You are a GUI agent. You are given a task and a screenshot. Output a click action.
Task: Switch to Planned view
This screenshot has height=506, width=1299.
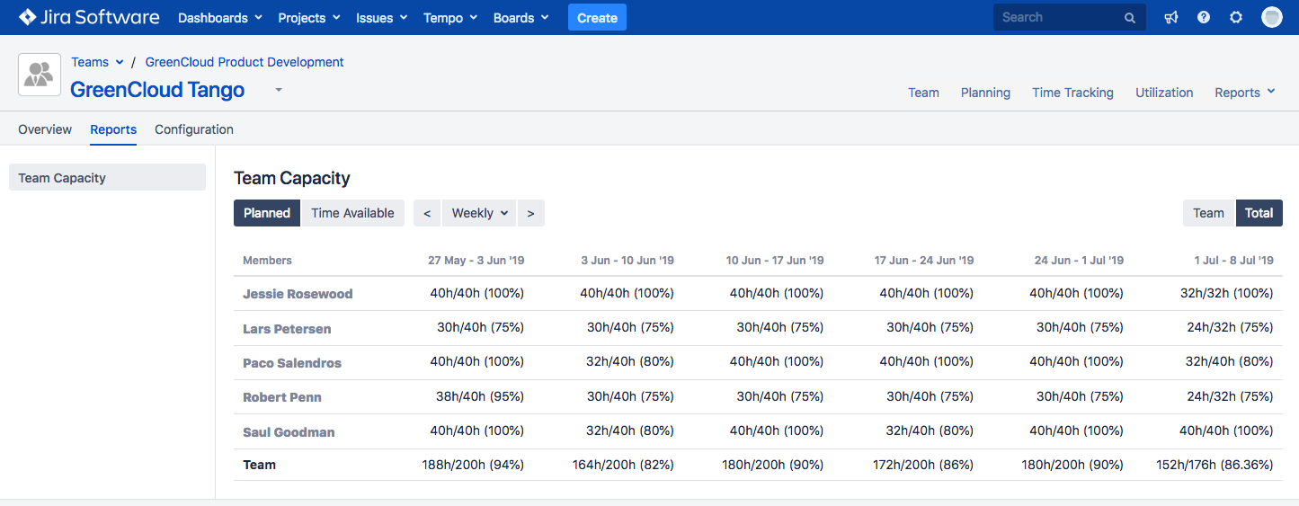click(267, 213)
